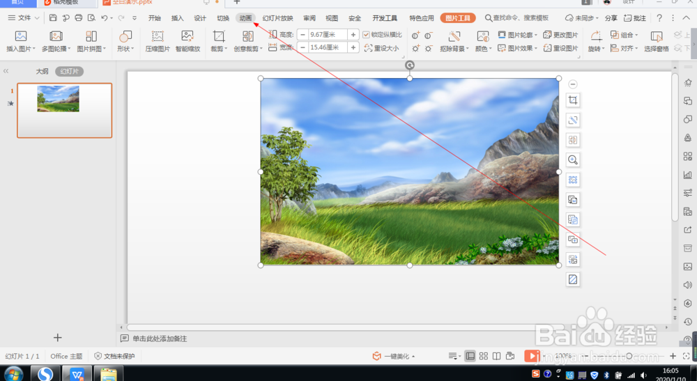Viewport: 697px width, 381px height.
Task: Click 智能缩放 smart zoom button
Action: point(187,41)
